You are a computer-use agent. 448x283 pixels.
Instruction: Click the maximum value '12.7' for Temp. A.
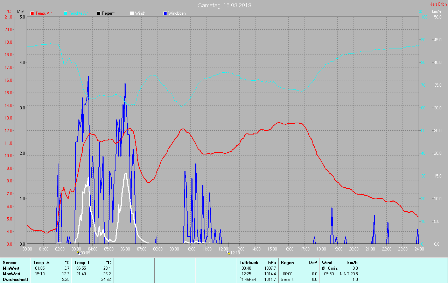tap(66, 274)
